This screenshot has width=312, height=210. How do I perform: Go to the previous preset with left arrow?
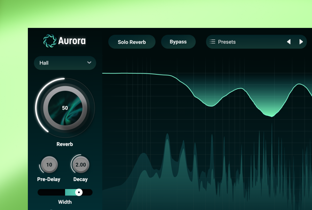coord(288,42)
